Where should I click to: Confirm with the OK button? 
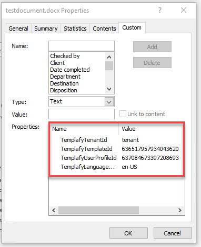tap(128, 233)
